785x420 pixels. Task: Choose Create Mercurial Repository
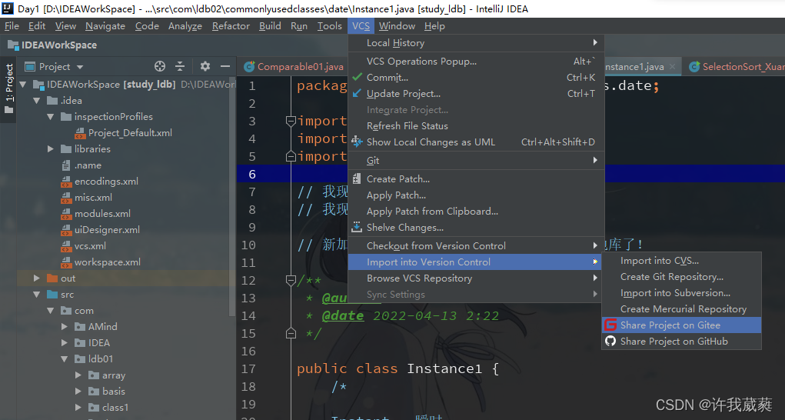pos(681,309)
